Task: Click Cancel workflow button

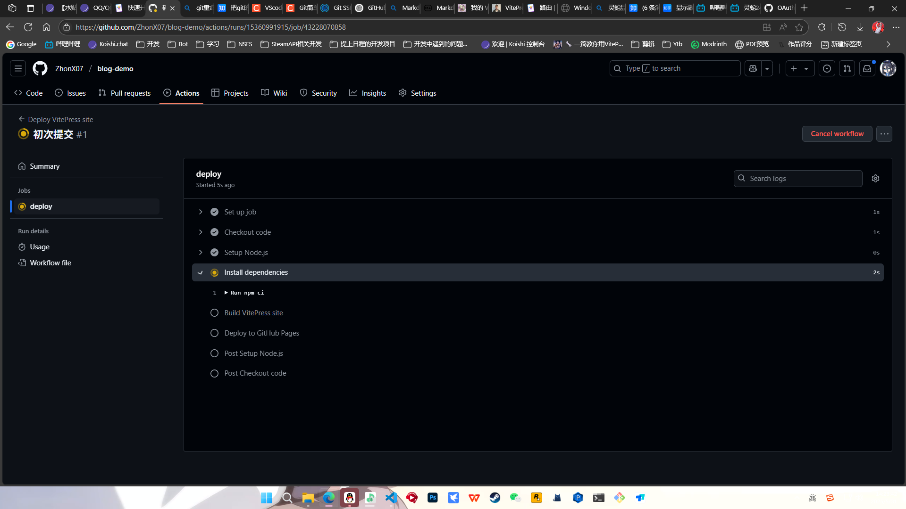Action: [x=837, y=134]
